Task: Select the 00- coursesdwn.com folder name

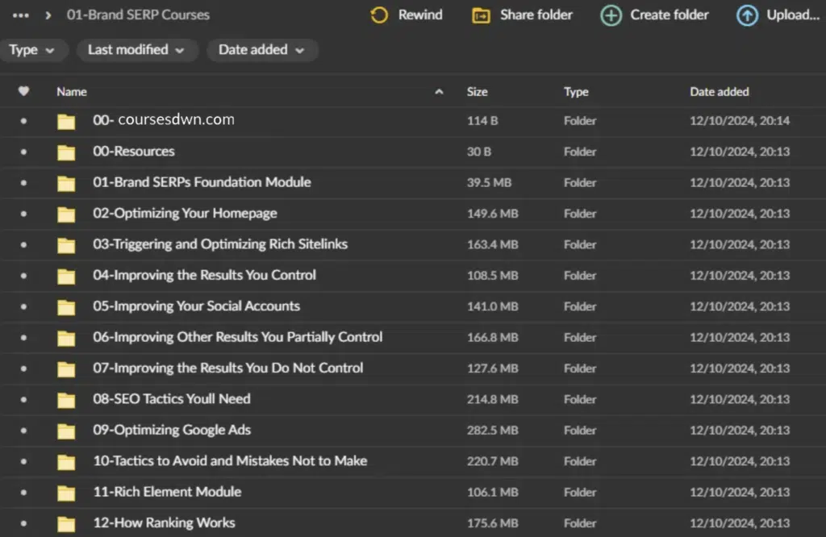Action: [164, 120]
